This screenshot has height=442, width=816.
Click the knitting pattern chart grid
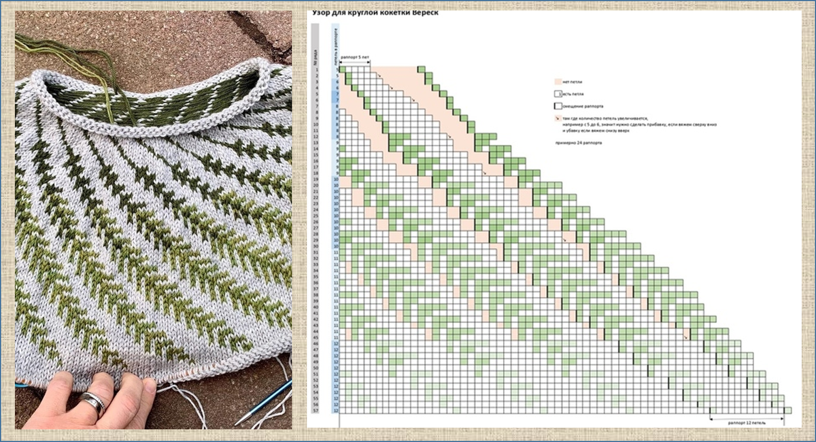[566, 240]
